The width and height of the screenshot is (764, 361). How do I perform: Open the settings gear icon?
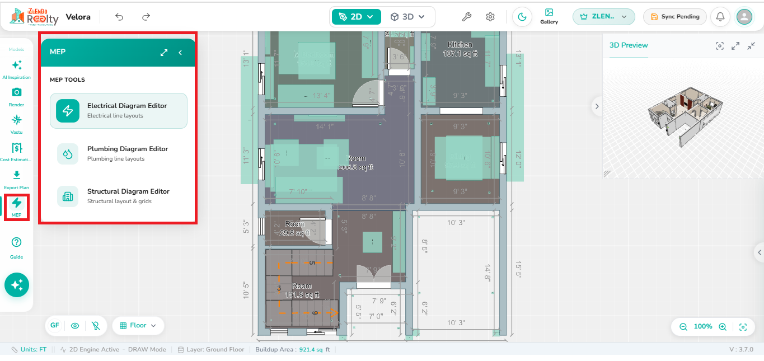pos(490,17)
